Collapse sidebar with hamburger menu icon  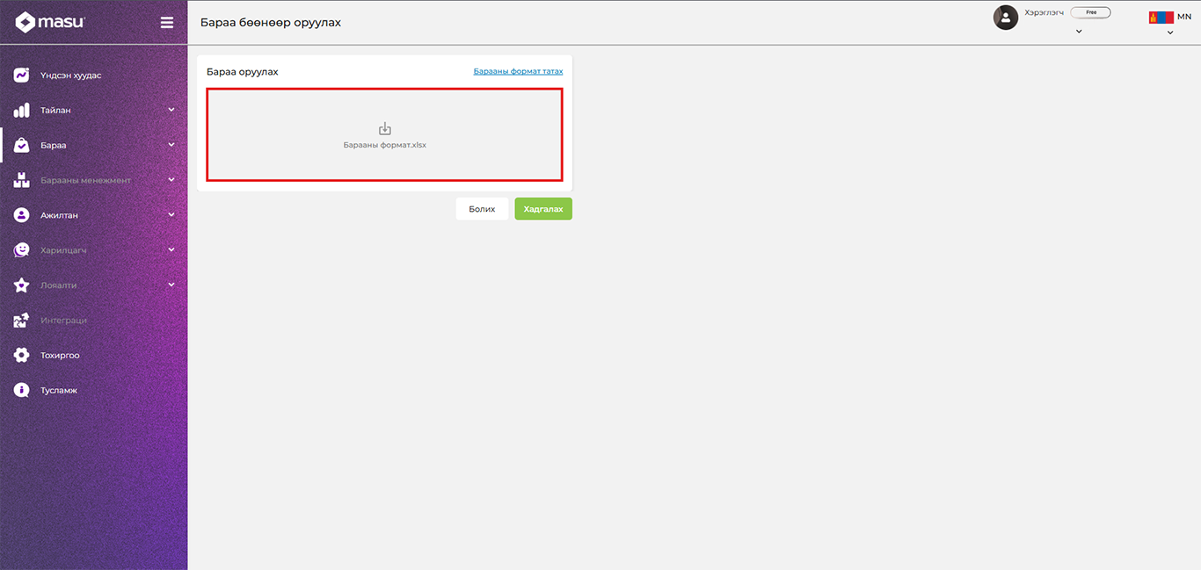pos(167,23)
